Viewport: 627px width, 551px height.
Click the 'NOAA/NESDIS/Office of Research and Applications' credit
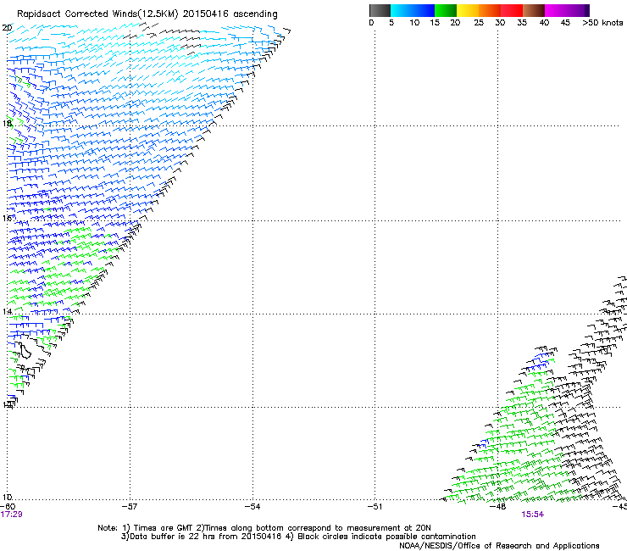coord(499,546)
